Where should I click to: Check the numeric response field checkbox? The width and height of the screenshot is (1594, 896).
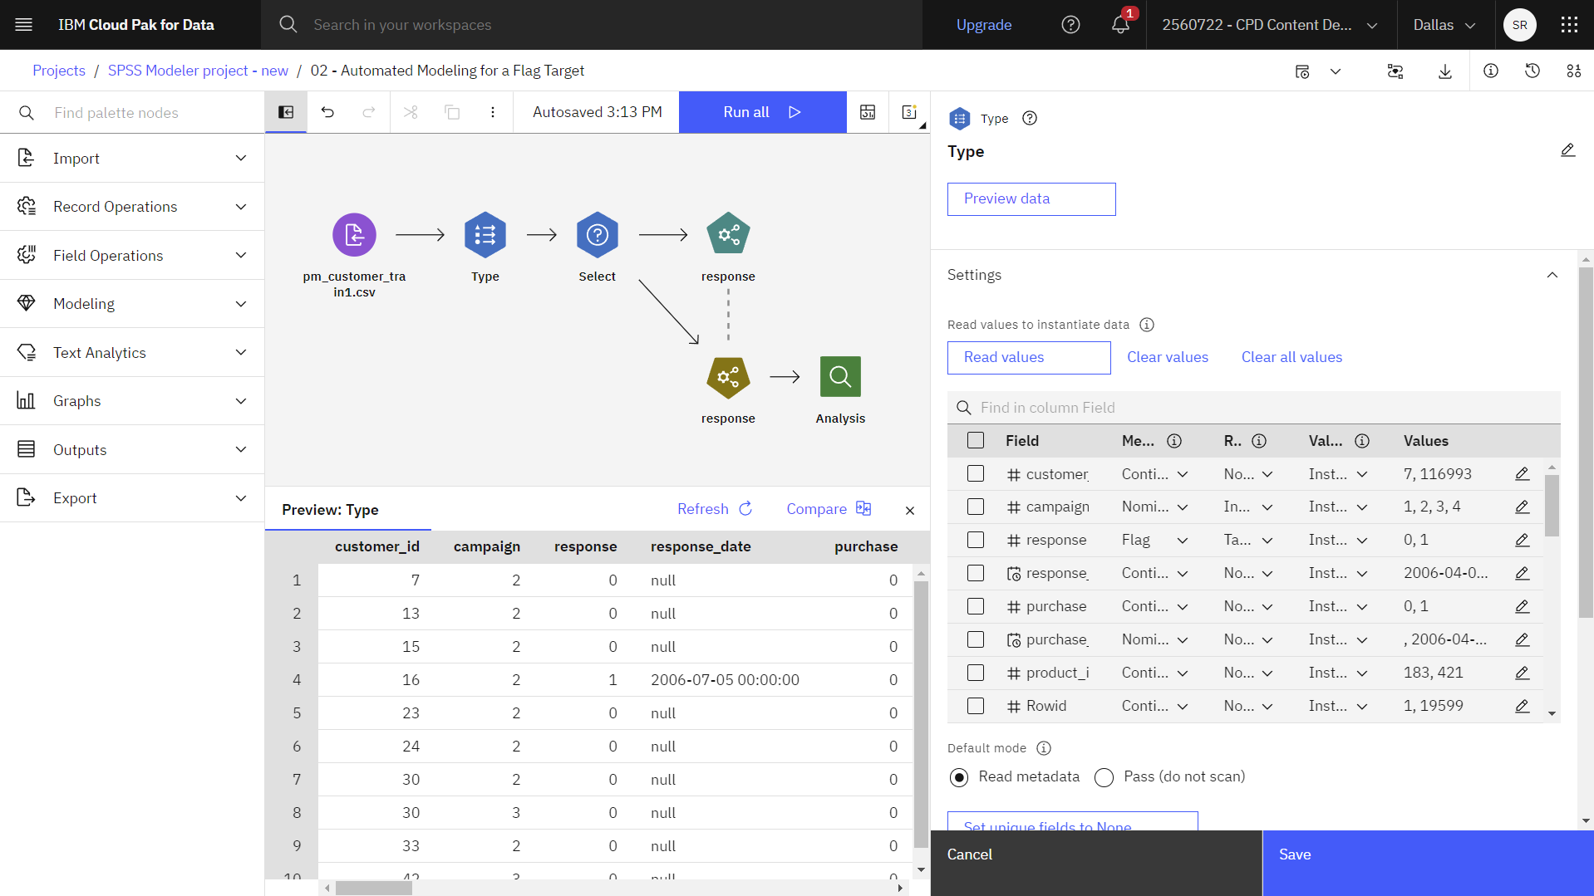pyautogui.click(x=976, y=540)
